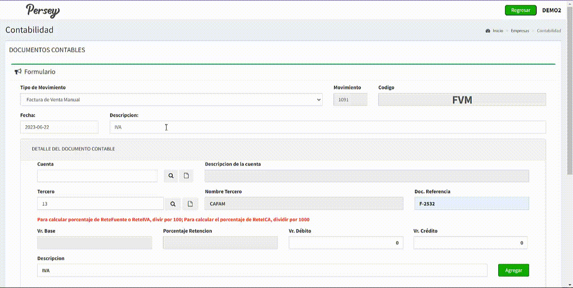
Task: Click the megaphone icon beside Formulario
Action: [18, 72]
